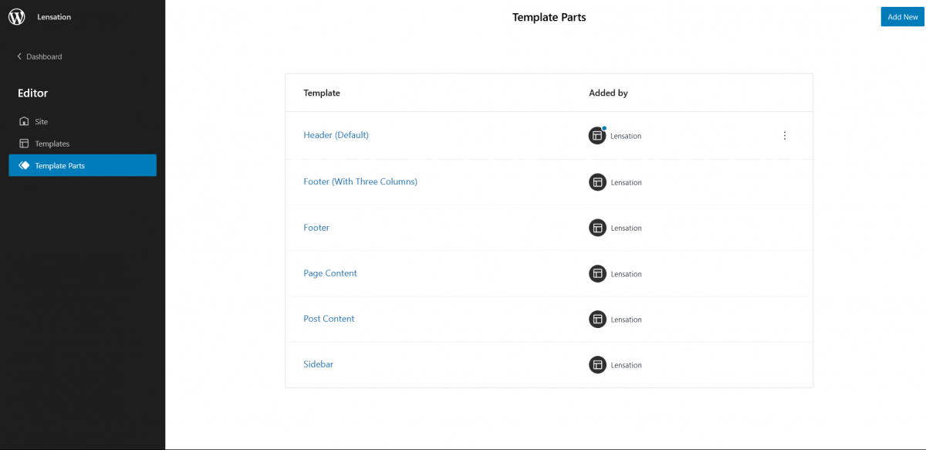Click the theme icon in Header (Default) row
The height and width of the screenshot is (450, 926).
pos(596,136)
